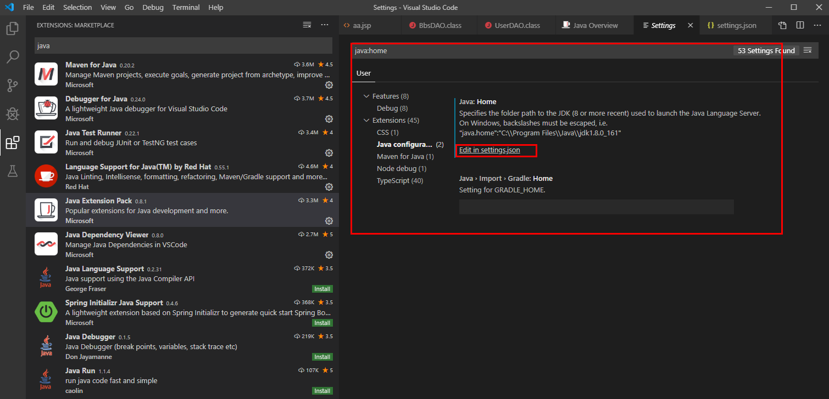Click the Gradle: Home setting title

pos(506,178)
